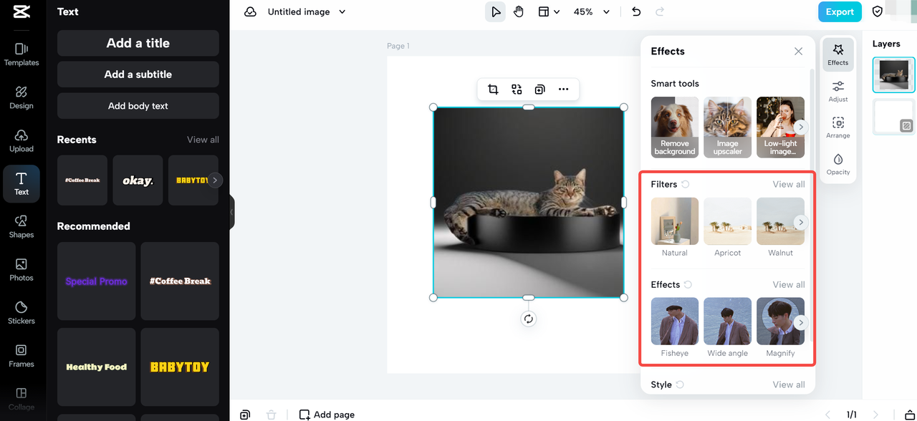This screenshot has height=421, width=917.
Task: Show more effects arrow
Action: tap(801, 322)
